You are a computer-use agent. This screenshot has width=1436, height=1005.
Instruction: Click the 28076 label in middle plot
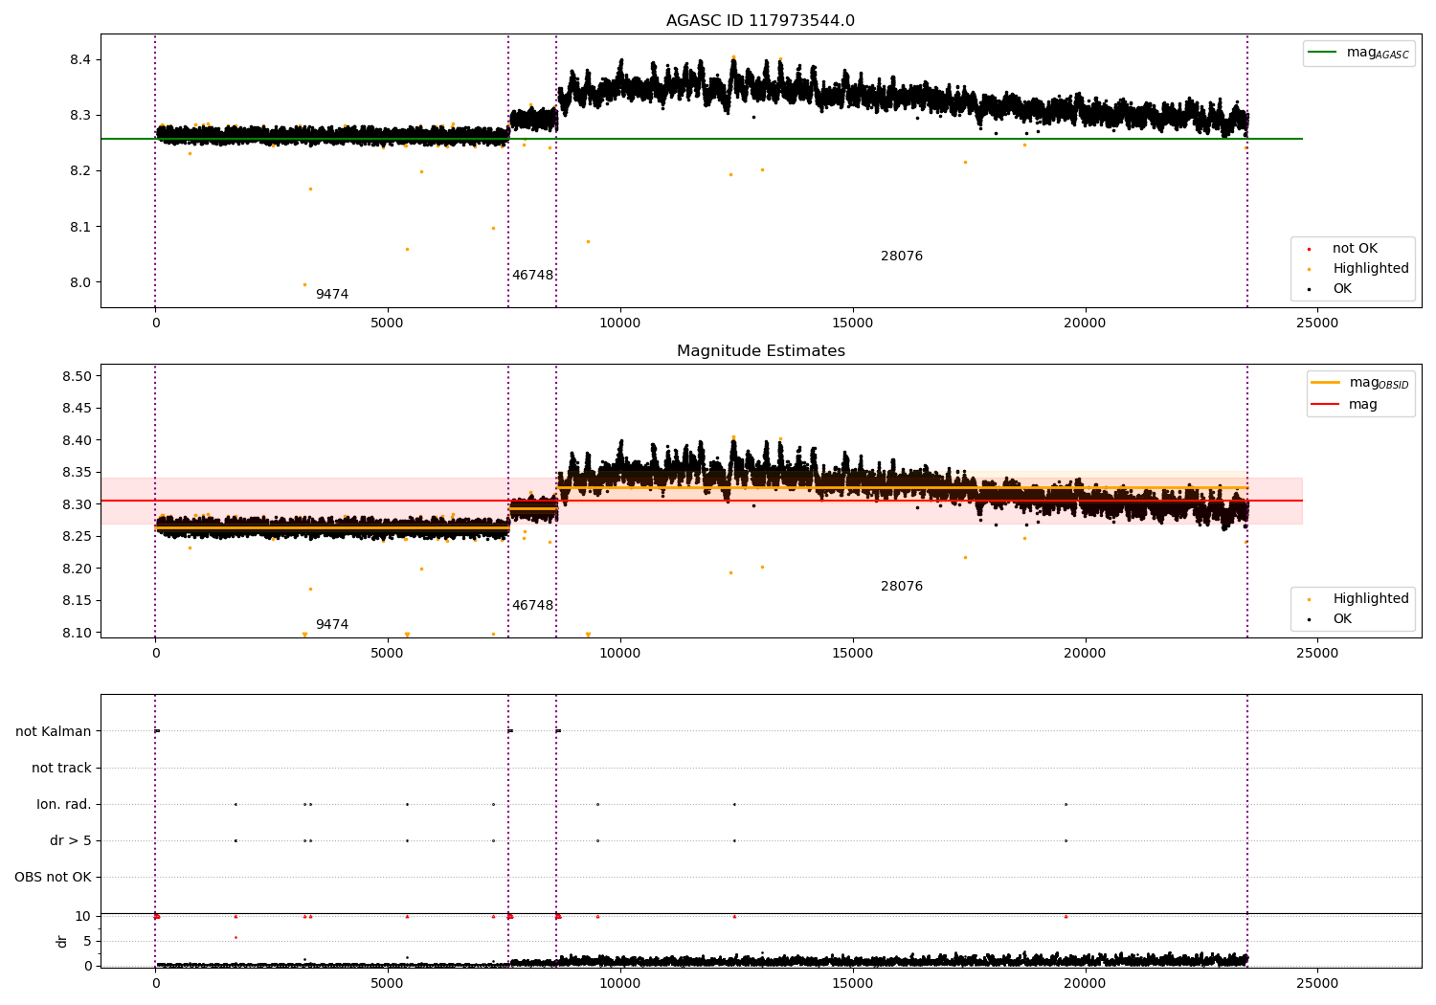902,587
